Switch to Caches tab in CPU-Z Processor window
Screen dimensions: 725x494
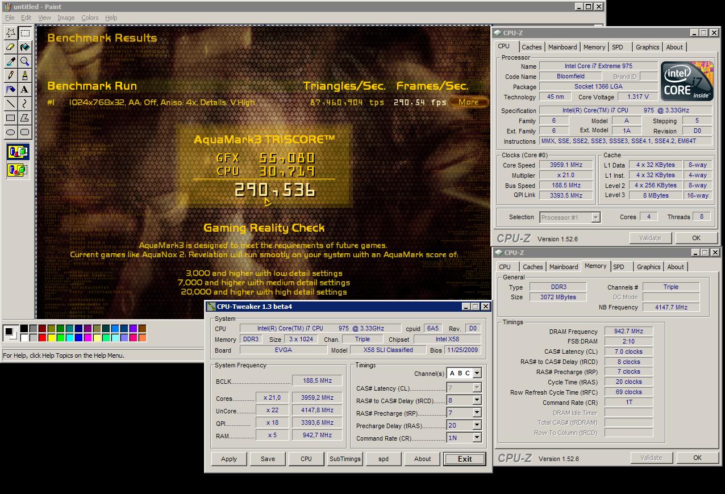tap(532, 47)
